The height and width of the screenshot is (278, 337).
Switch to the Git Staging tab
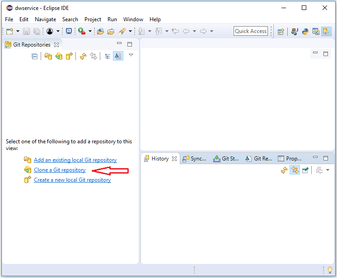point(226,159)
